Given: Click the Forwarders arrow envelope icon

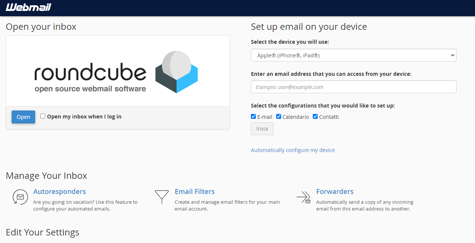Looking at the screenshot, I should point(303,197).
